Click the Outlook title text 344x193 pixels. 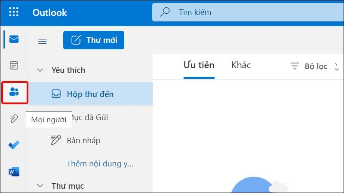click(x=49, y=12)
